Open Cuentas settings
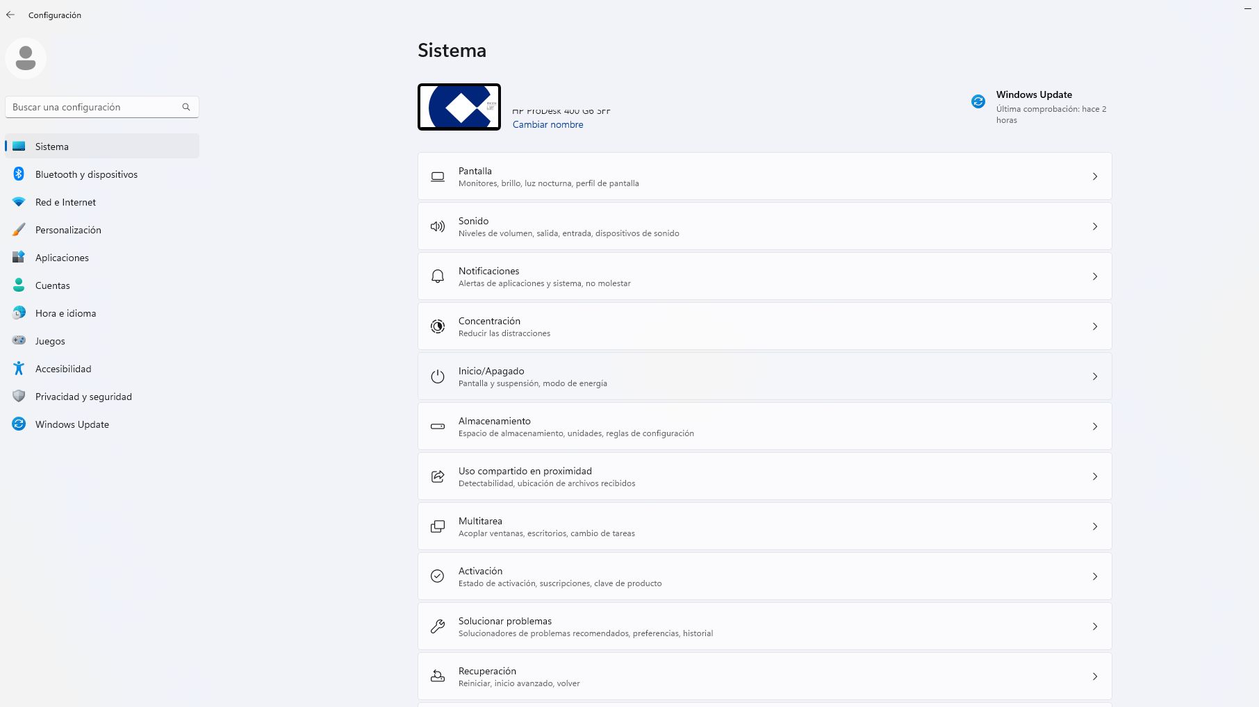1259x707 pixels. point(52,285)
